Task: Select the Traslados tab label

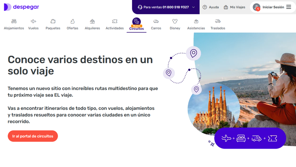Action: tap(218, 28)
